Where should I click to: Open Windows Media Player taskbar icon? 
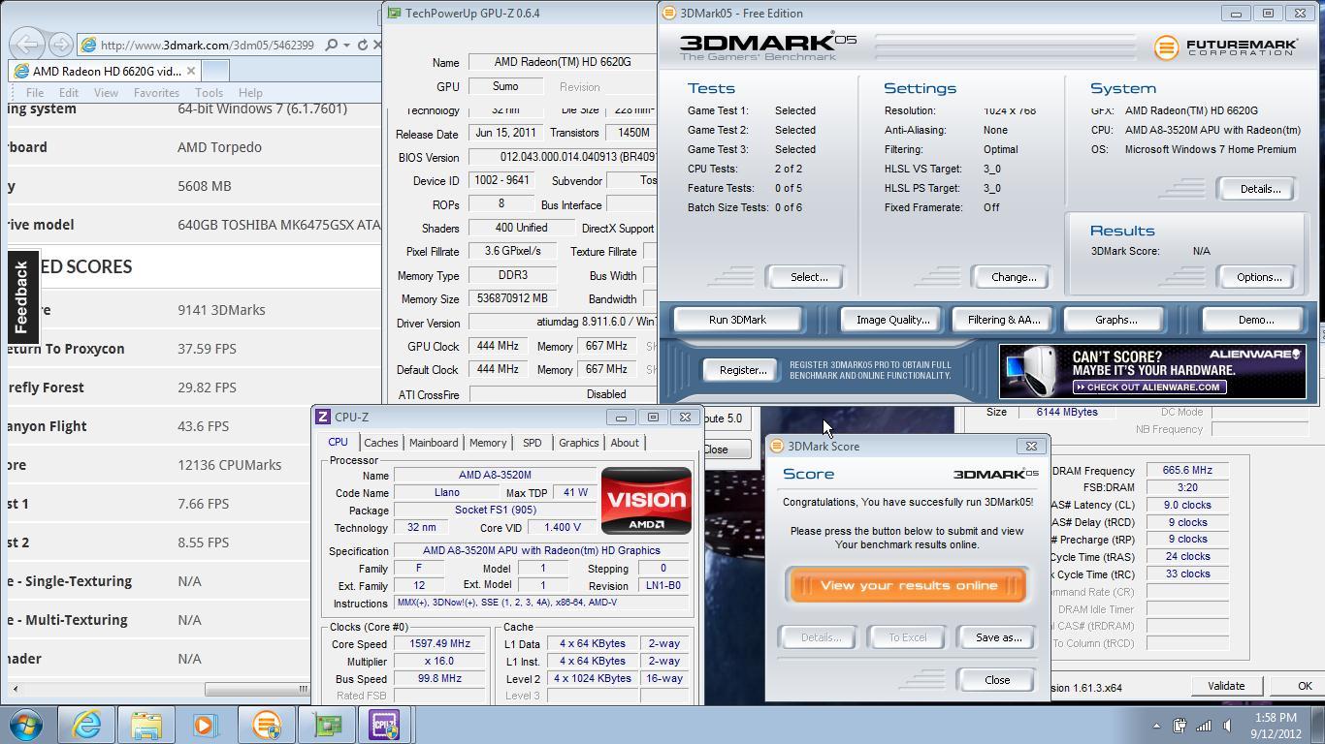[206, 725]
